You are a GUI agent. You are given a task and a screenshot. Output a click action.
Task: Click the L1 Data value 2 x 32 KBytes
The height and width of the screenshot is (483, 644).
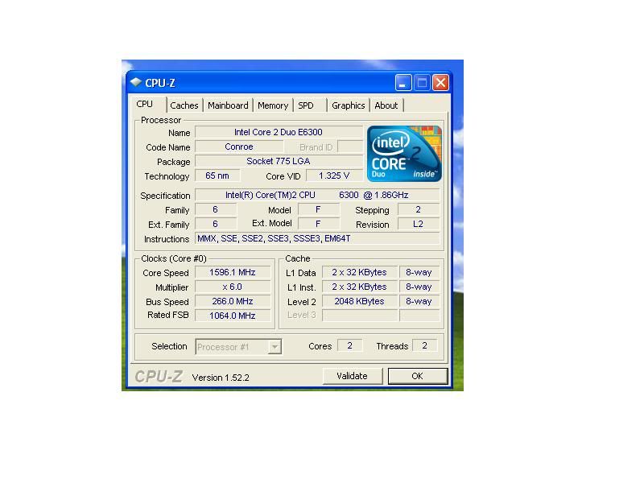[x=360, y=272]
